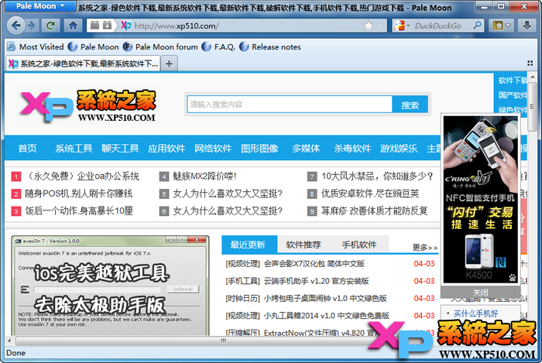
Task: Click the XP510 site favicon in address bar
Action: 125,26
